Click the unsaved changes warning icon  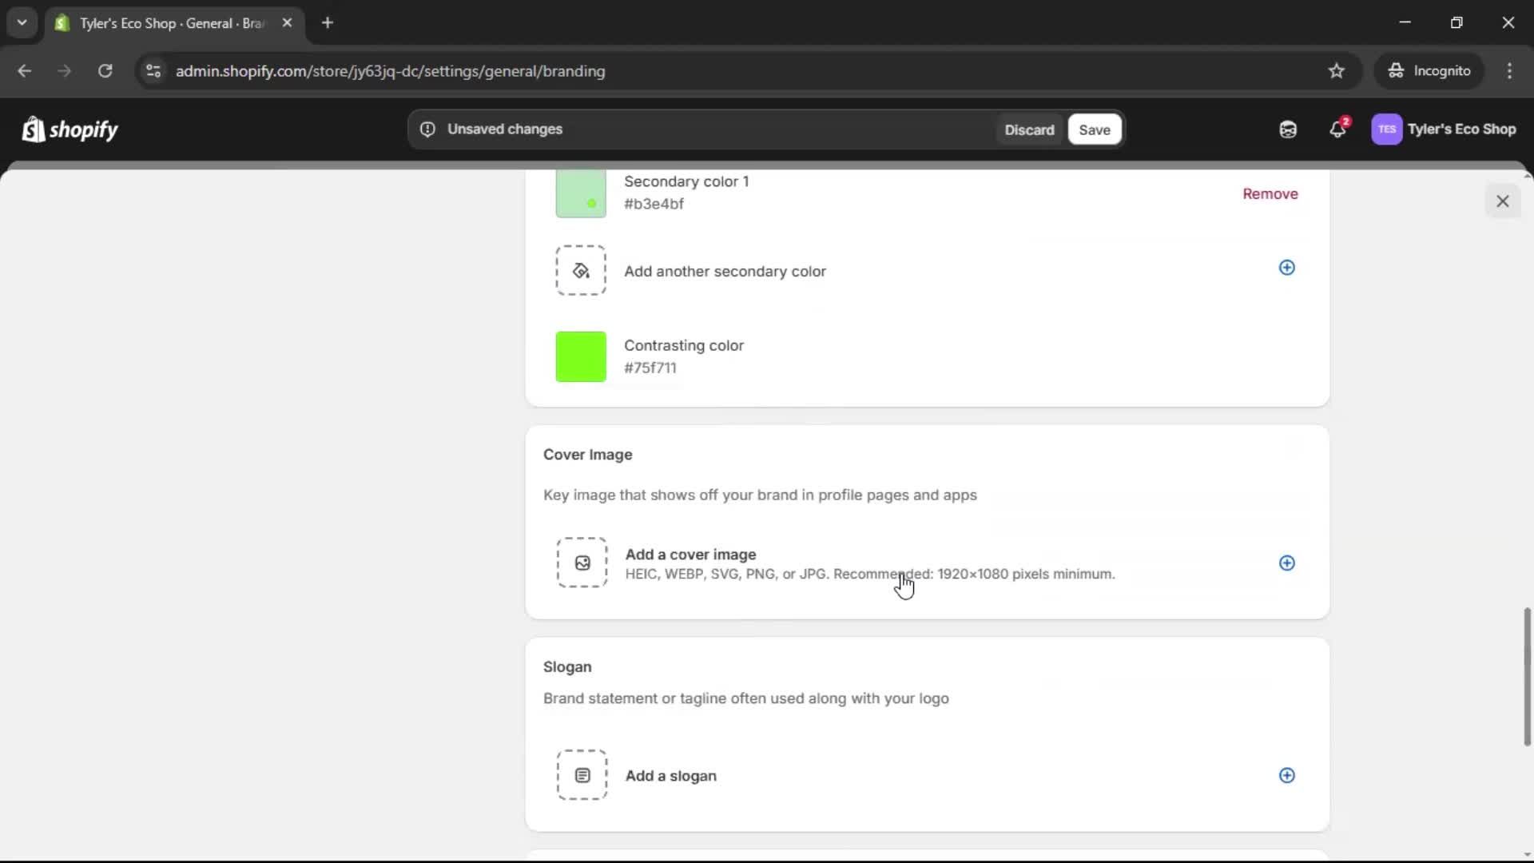click(427, 129)
